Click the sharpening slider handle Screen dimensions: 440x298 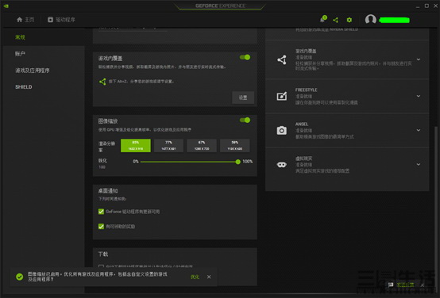[x=238, y=162]
